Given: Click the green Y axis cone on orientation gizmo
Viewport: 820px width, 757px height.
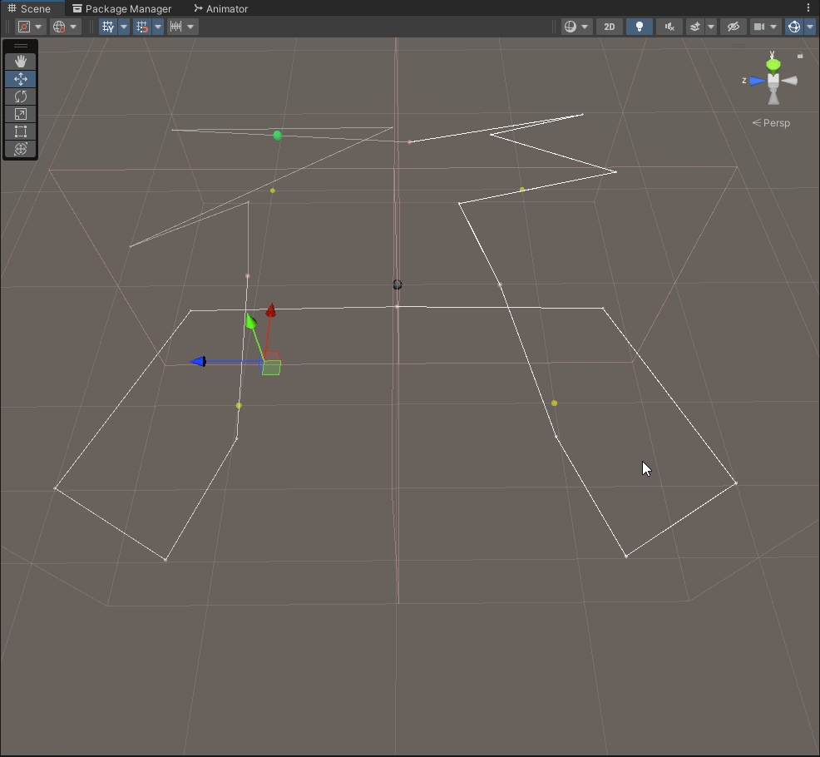Looking at the screenshot, I should pyautogui.click(x=773, y=64).
